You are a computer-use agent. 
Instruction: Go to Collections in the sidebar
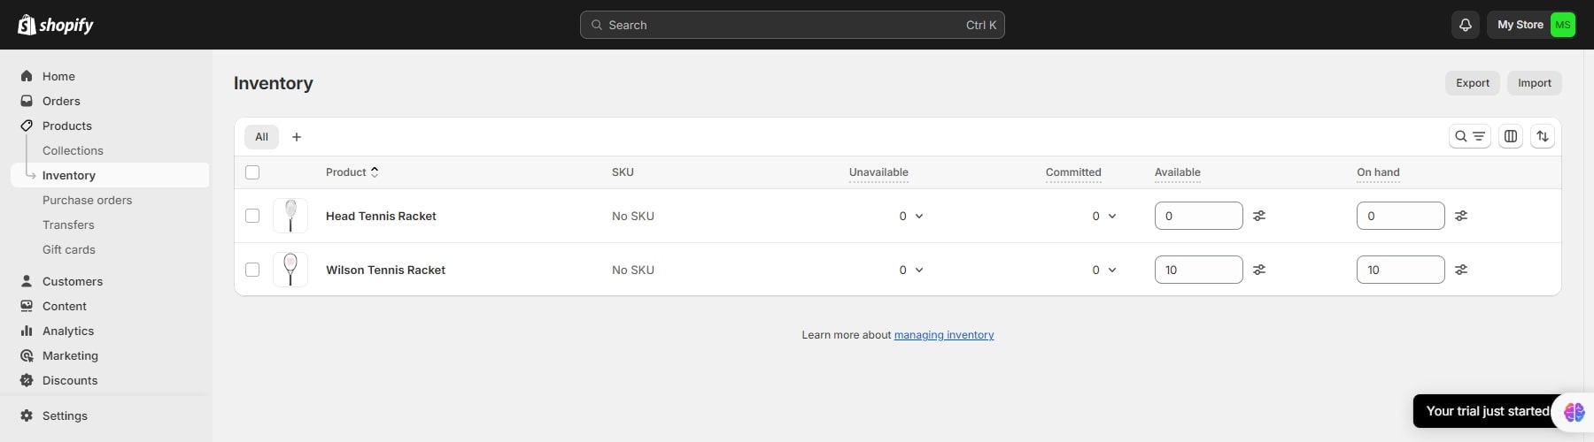73,150
